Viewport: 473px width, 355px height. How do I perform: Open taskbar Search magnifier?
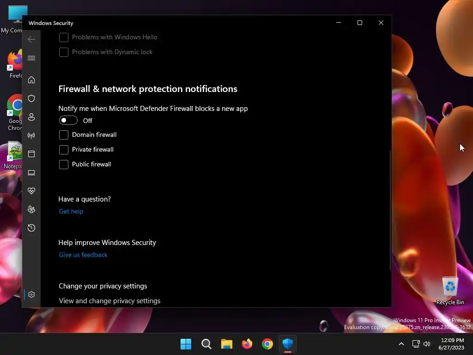tap(206, 344)
